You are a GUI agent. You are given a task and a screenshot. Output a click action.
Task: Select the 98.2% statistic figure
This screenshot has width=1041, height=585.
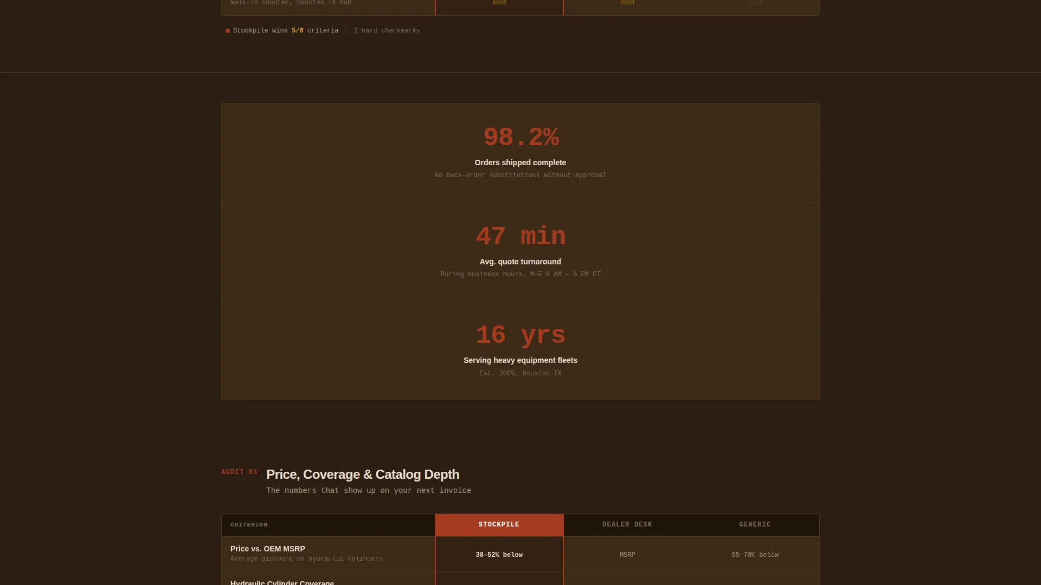(x=520, y=138)
